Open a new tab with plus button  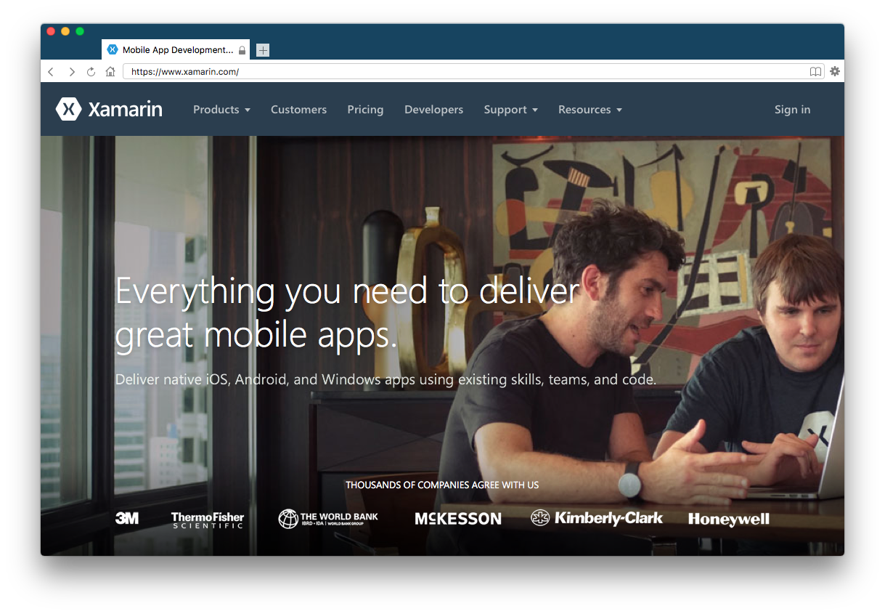[263, 50]
